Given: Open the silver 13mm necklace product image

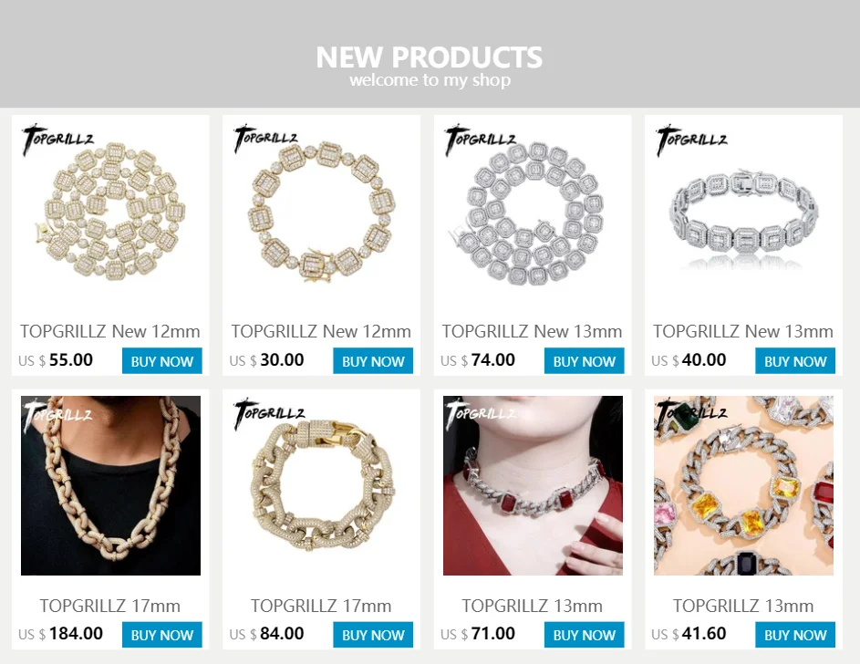Looking at the screenshot, I should [533, 211].
